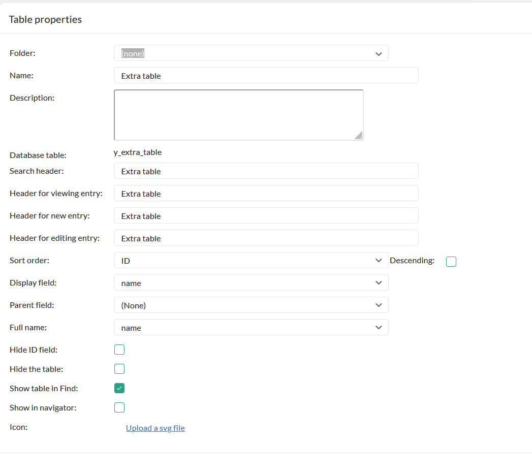The image size is (532, 474).
Task: Focus the Header for editing entry field
Action: [x=266, y=238]
